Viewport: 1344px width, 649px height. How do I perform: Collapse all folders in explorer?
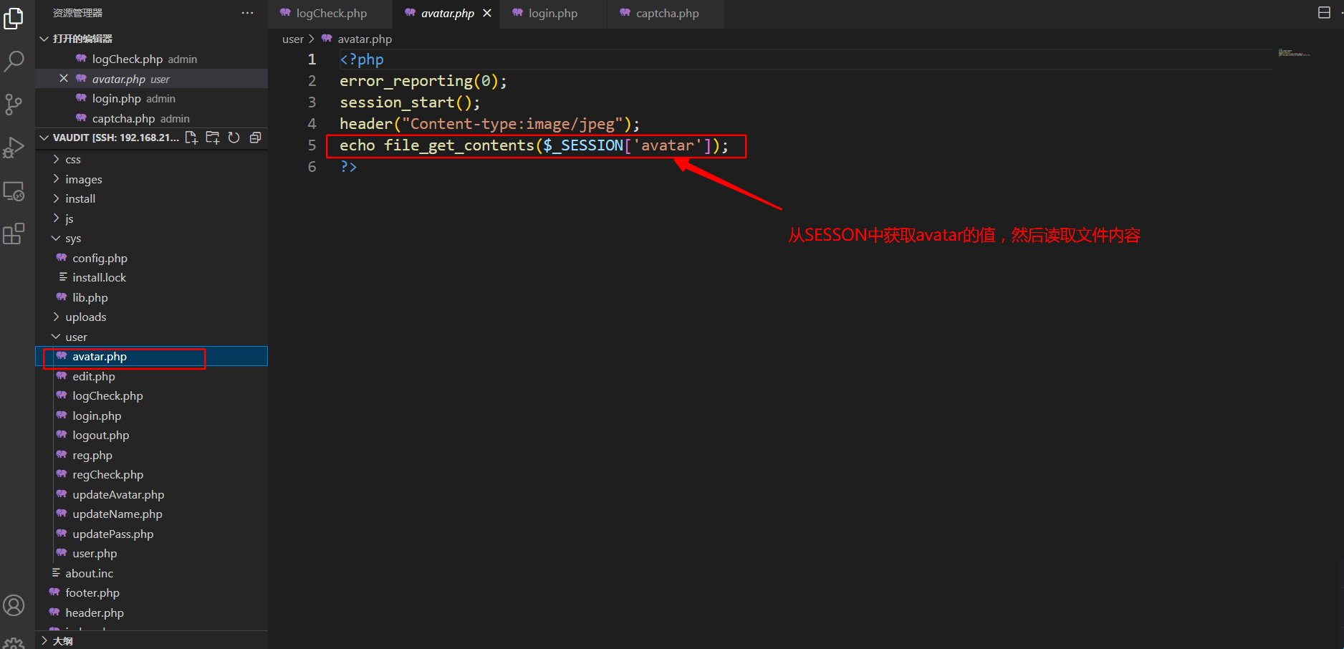[255, 138]
